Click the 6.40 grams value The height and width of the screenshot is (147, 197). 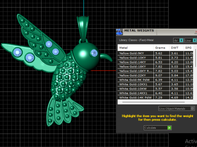pos(159,93)
